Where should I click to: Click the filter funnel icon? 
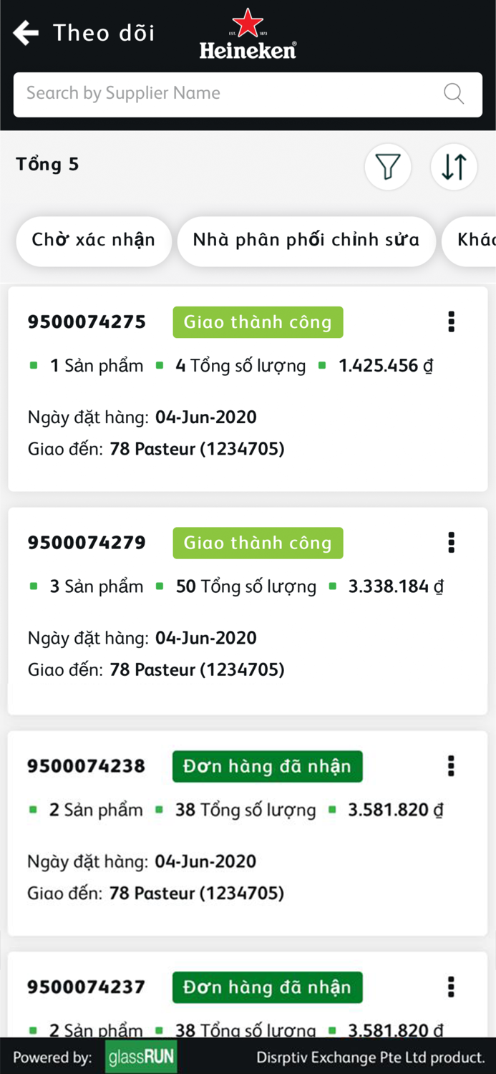point(388,167)
